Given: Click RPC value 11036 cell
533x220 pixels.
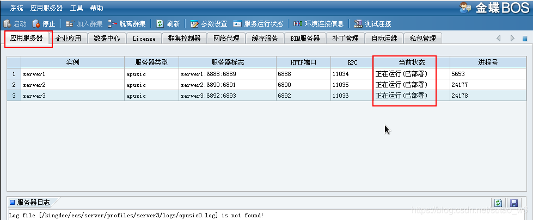Looking at the screenshot, I should point(352,96).
